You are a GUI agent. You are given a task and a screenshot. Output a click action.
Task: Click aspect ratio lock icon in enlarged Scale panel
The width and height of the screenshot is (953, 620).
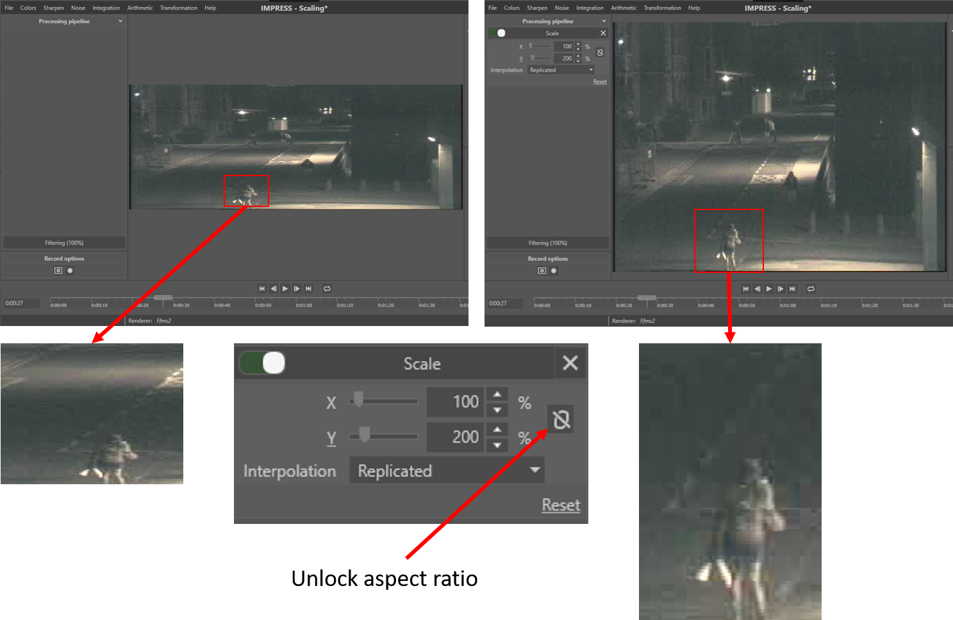561,420
